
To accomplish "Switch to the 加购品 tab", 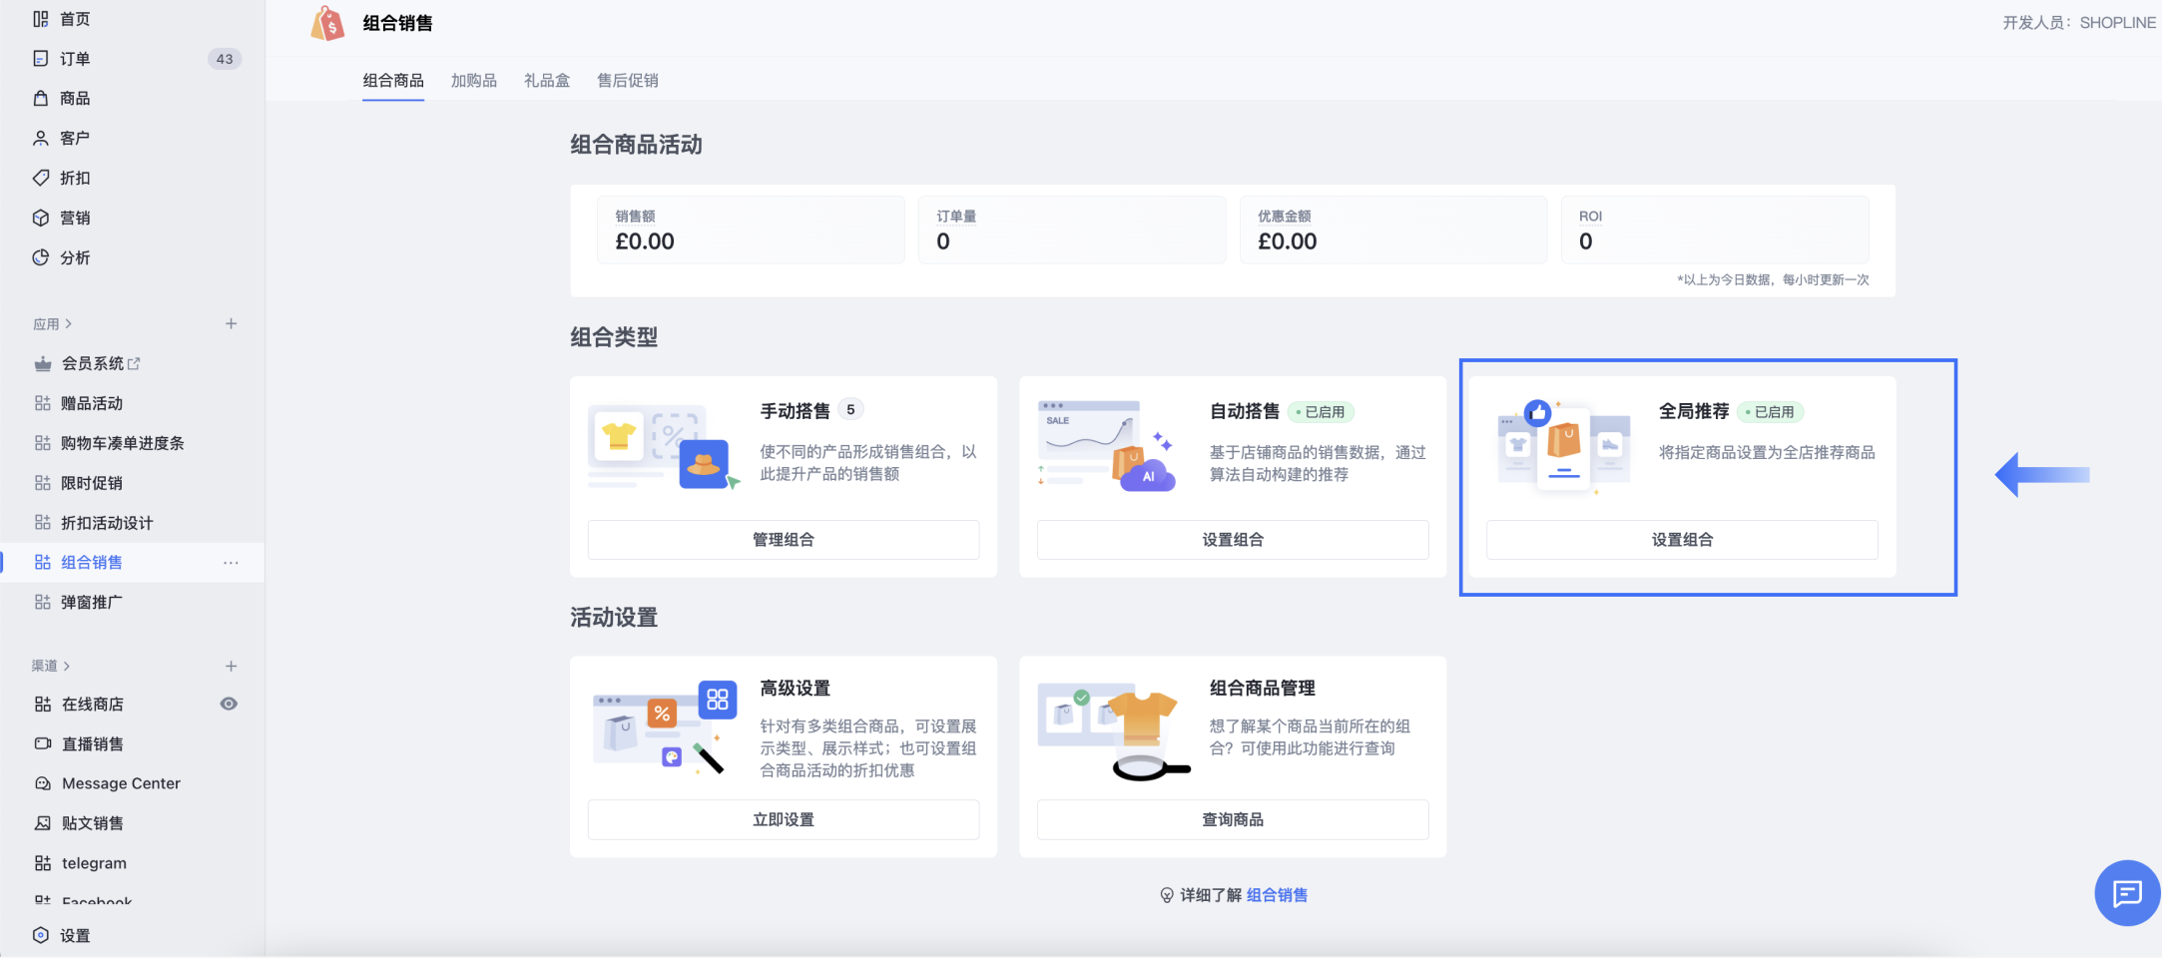I will [474, 81].
